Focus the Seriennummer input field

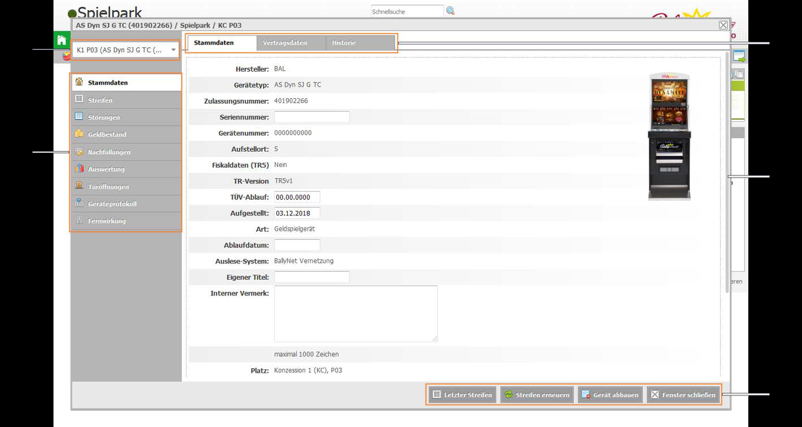click(x=312, y=117)
